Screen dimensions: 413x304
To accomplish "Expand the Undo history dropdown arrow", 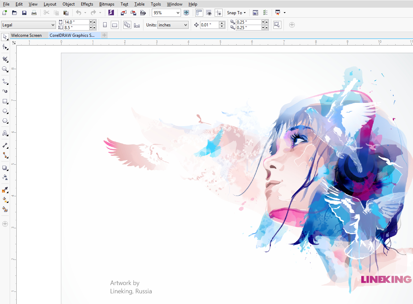I will tap(85, 13).
